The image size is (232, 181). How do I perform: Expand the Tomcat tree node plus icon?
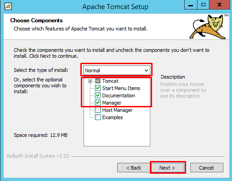click(90, 81)
